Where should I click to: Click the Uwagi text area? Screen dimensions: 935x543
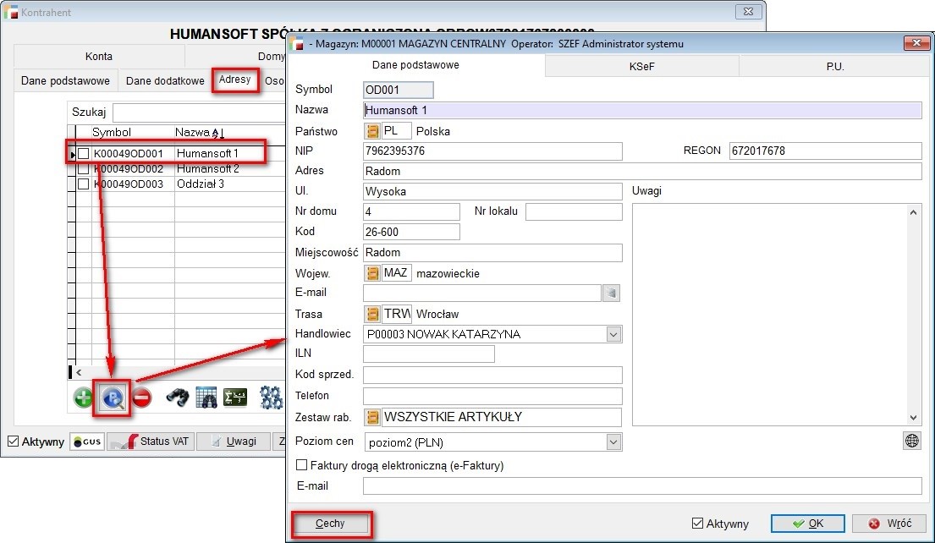[769, 315]
